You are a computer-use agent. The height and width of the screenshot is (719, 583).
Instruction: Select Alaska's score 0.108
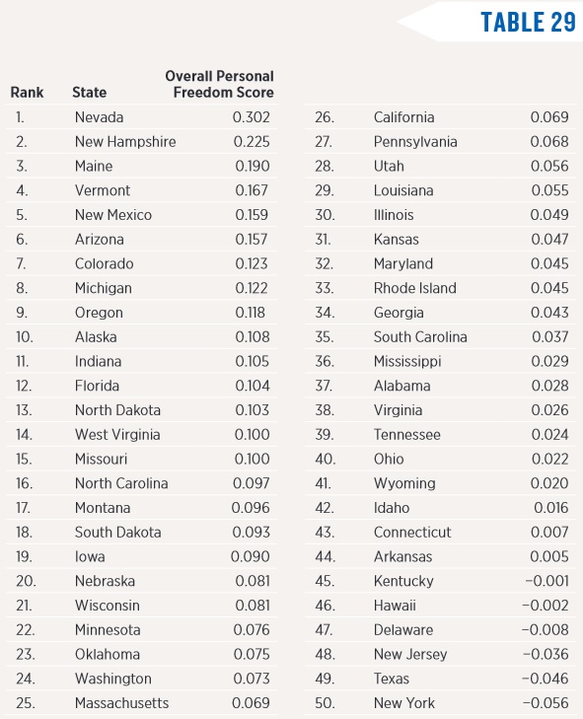point(253,337)
